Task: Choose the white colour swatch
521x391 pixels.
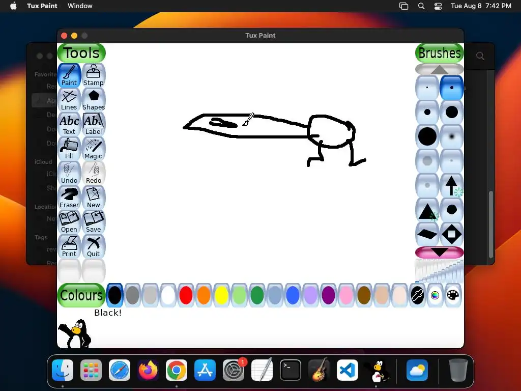Action: [168, 295]
